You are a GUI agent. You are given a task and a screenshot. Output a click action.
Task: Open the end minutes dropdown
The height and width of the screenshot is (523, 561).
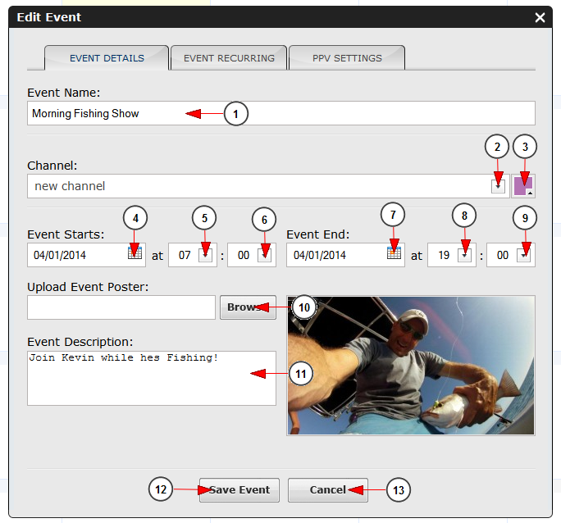point(523,255)
